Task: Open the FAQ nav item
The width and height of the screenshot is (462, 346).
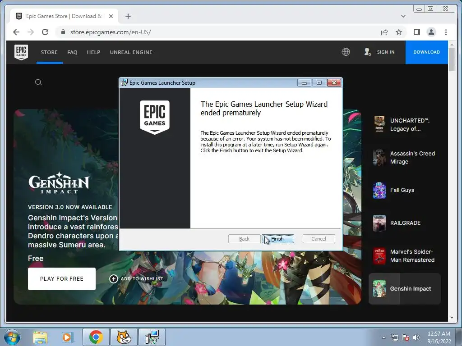Action: click(72, 52)
